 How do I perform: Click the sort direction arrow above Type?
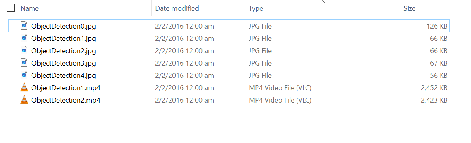(x=322, y=2)
